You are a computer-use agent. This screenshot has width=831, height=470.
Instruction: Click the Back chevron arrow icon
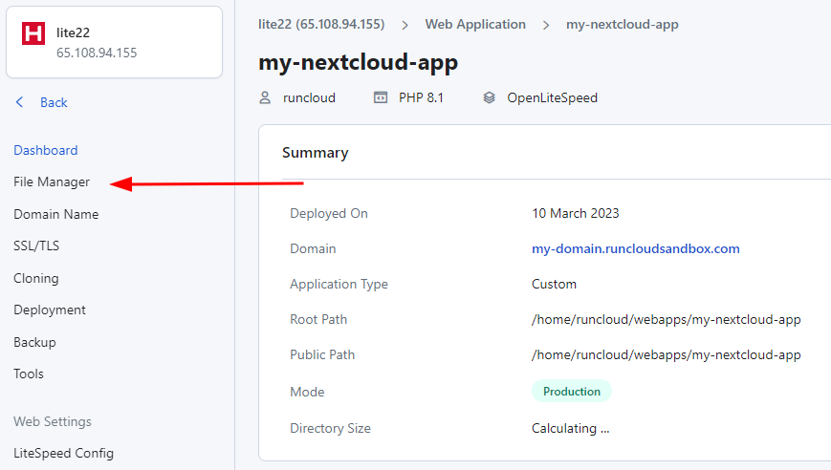coord(20,102)
